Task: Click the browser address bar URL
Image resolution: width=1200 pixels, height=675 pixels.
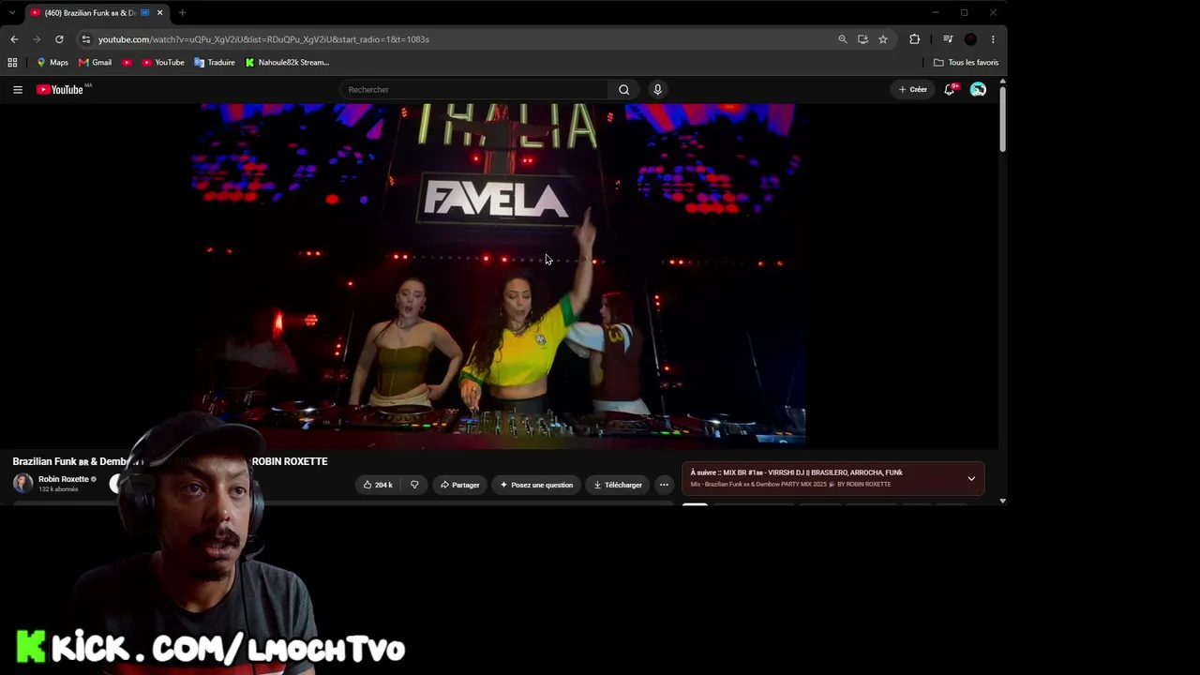Action: pyautogui.click(x=263, y=39)
